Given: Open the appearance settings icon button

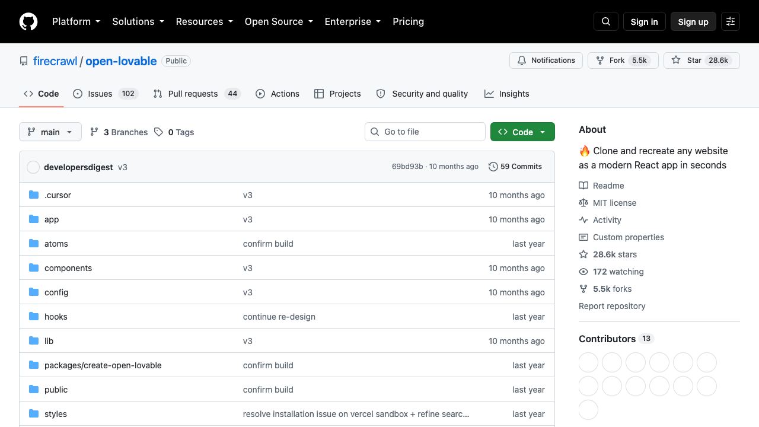Looking at the screenshot, I should coord(731,21).
